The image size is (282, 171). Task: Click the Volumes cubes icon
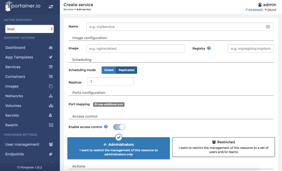pos(51,106)
